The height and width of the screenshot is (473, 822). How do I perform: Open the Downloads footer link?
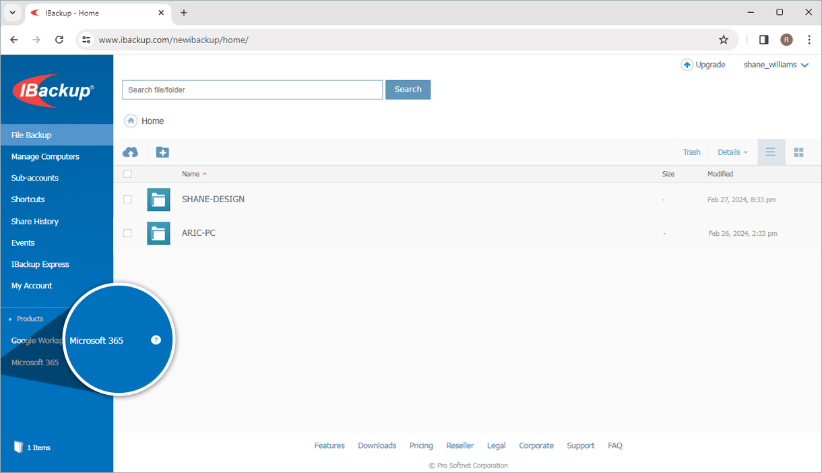(377, 445)
